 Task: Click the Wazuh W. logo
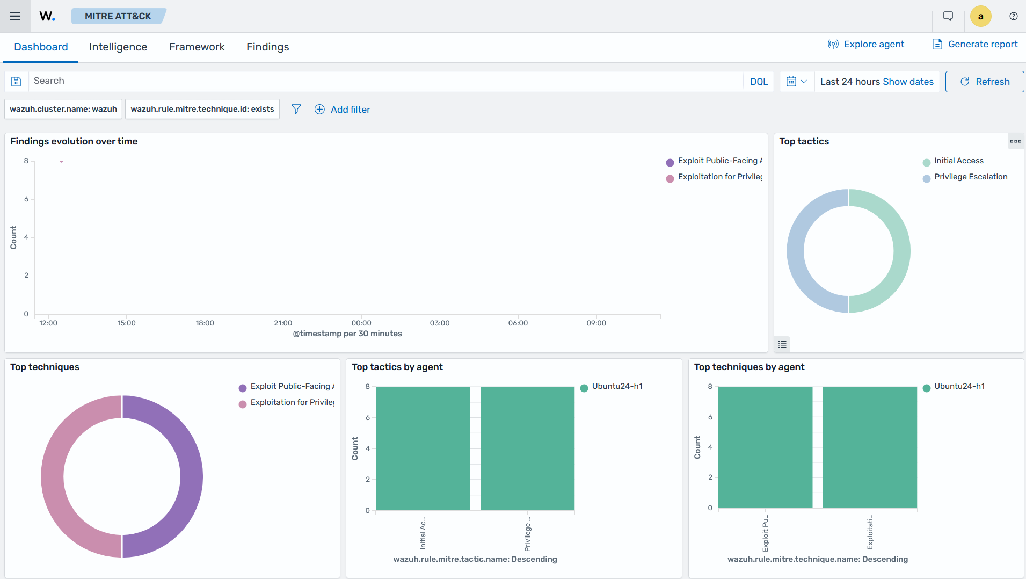[47, 16]
